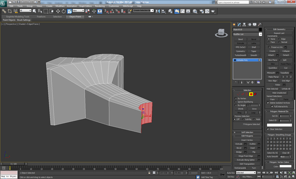This screenshot has height=179, width=296.
Task: Open the selection filter All dropdown
Action: pos(25,11)
